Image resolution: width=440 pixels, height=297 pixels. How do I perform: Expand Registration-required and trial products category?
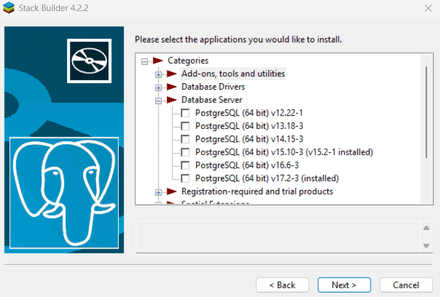click(x=159, y=192)
